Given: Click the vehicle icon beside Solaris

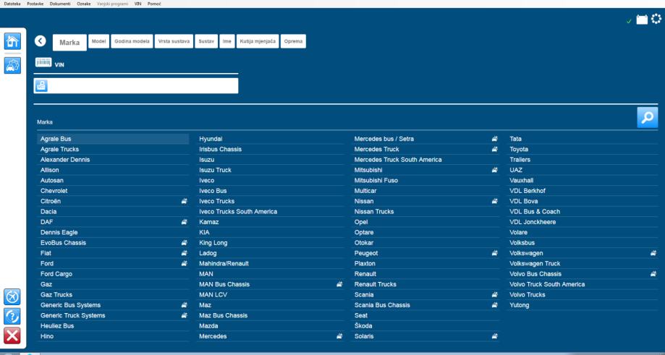Looking at the screenshot, I should [x=494, y=336].
